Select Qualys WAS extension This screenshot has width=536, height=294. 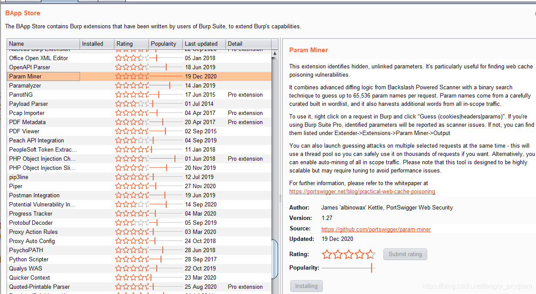[x=139, y=268]
